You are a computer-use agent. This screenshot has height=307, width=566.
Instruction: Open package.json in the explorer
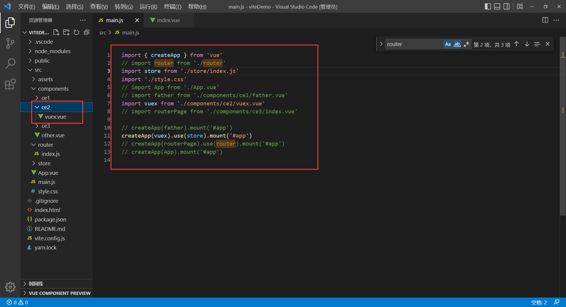[x=57, y=219]
